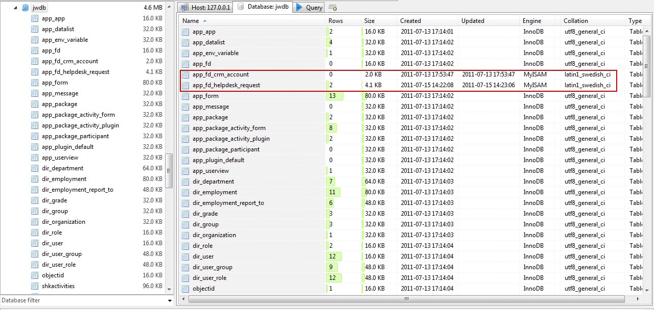Sort table list by Created column
The width and height of the screenshot is (654, 310).
coord(427,21)
